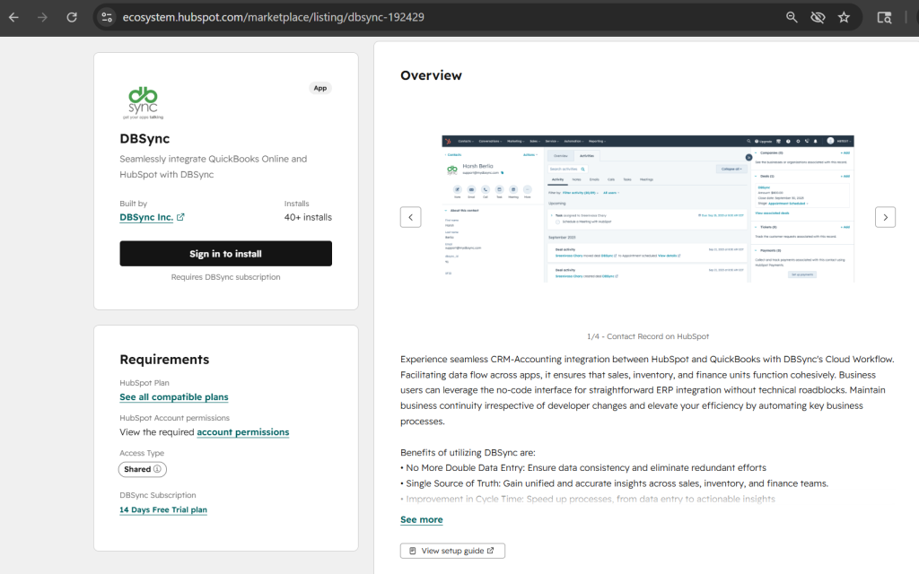Click the 40+ installs text
Viewport: 919px width, 574px height.
coord(308,217)
